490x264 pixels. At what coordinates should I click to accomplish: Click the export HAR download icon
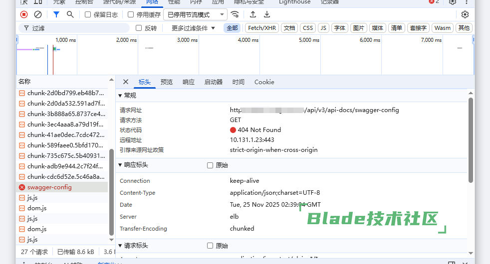coord(267,14)
